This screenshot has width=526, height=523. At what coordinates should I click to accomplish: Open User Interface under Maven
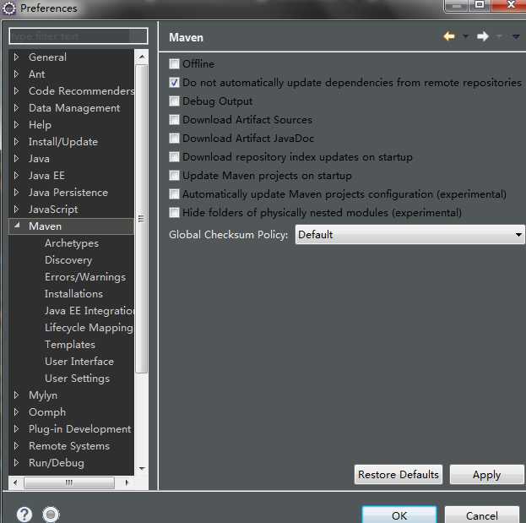[x=79, y=361]
